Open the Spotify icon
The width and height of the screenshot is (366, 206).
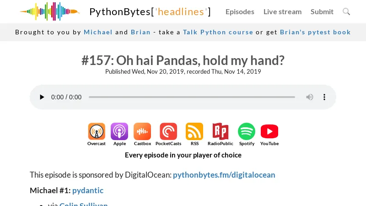pos(247,131)
